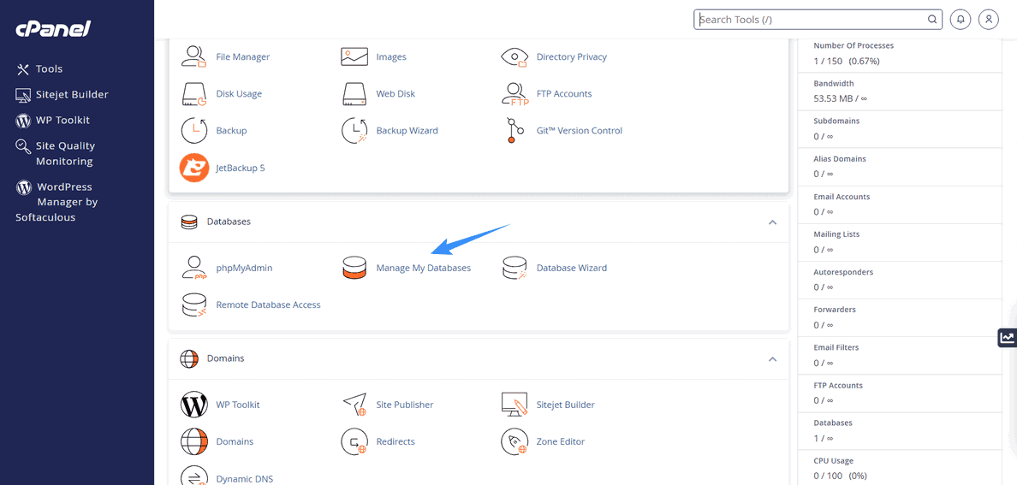This screenshot has width=1017, height=485.
Task: Click the search magnifier icon
Action: point(932,20)
